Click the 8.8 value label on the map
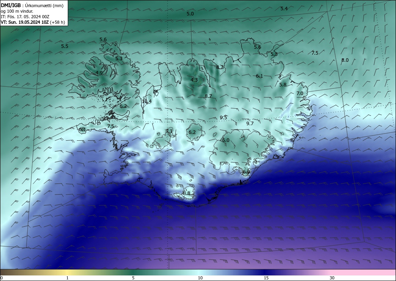The image size is (396, 281). coord(187,193)
